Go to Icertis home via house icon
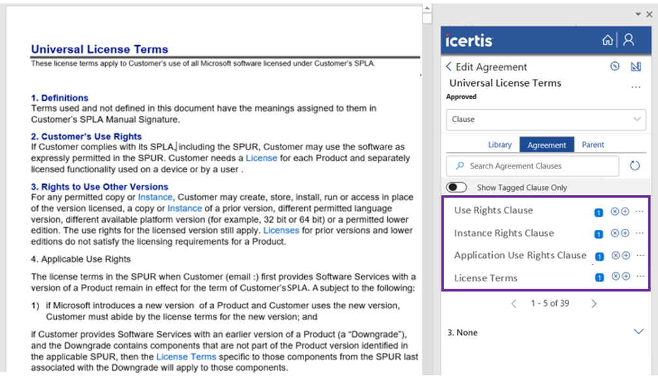Screen dimensions: 658x376 coord(608,40)
